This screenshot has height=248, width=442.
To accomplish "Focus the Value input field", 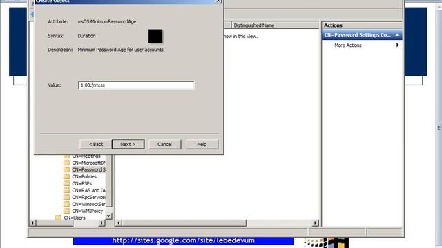I will [x=136, y=85].
